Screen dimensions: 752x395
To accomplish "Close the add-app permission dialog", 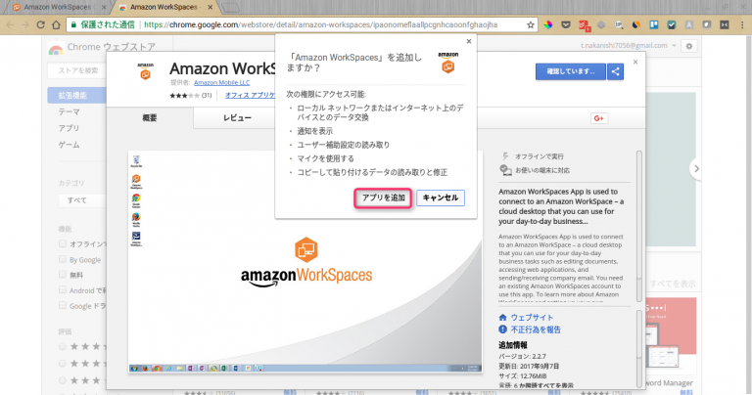I will [x=469, y=42].
